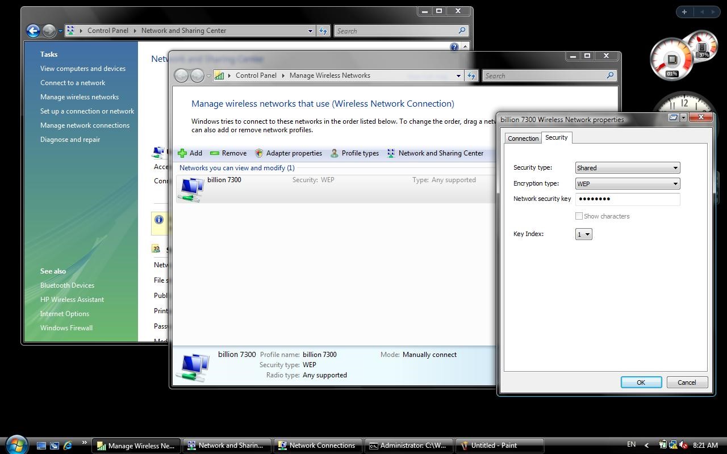Click Switch between windows quick launch icon
This screenshot has width=727, height=454.
pyautogui.click(x=55, y=445)
